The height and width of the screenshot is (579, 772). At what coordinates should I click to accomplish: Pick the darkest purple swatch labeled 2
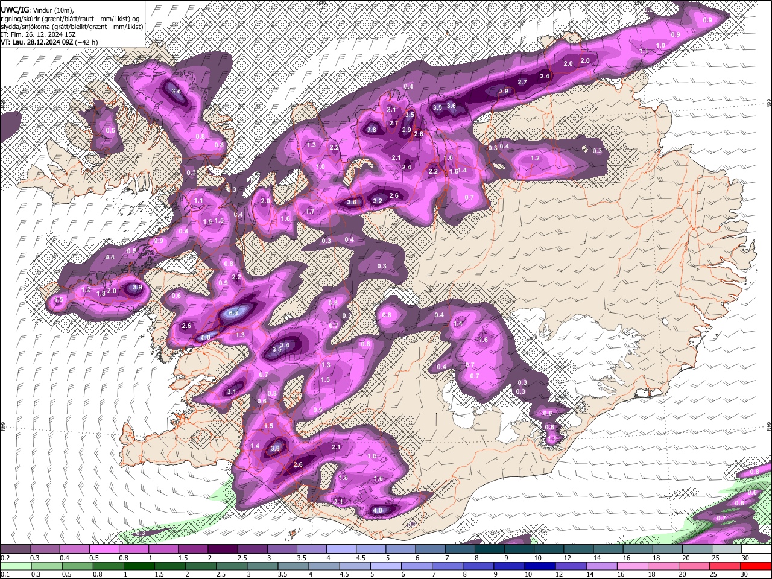[223, 549]
